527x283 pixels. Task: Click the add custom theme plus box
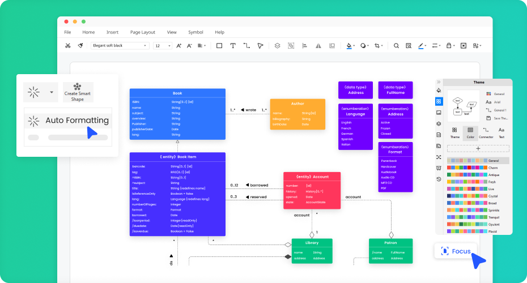(x=478, y=148)
